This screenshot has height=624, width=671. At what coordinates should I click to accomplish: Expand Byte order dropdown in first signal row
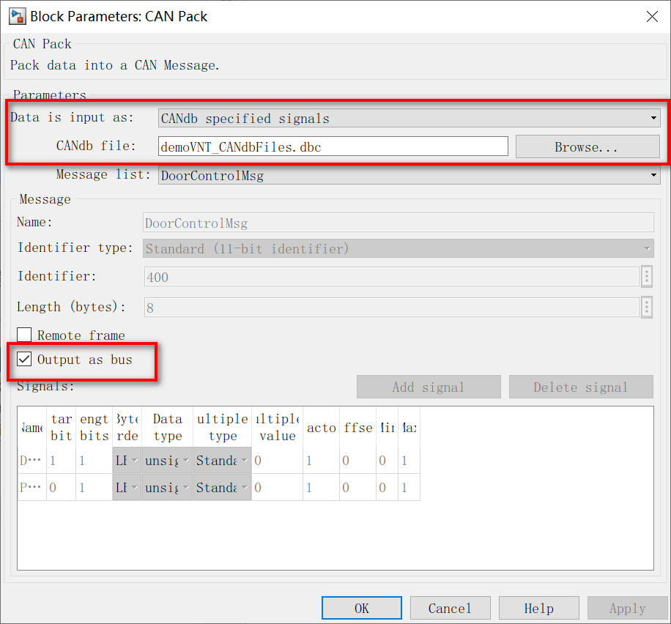tap(135, 460)
